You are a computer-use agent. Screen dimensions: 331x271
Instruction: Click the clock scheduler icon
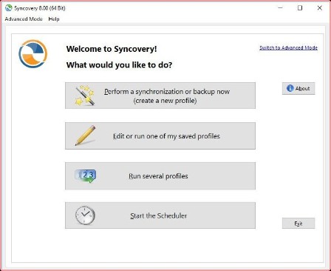coord(85,215)
